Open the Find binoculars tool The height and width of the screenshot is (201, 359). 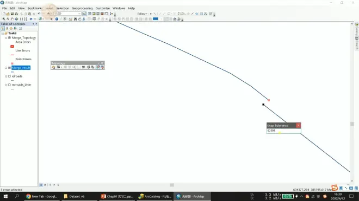click(x=75, y=19)
